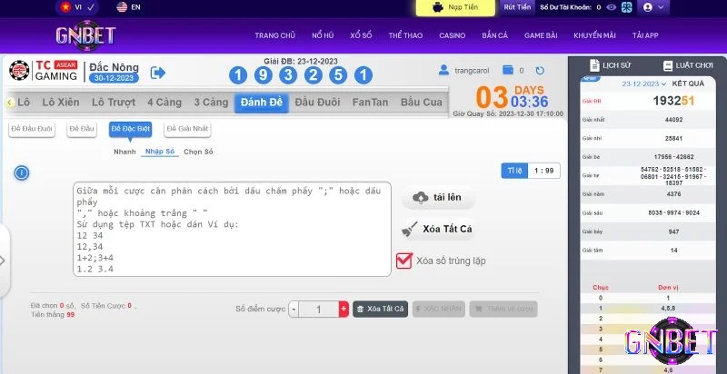Screen dimensions: 727x374
Task: Click the left scroll arrow of game tabs
Action: tap(10, 103)
